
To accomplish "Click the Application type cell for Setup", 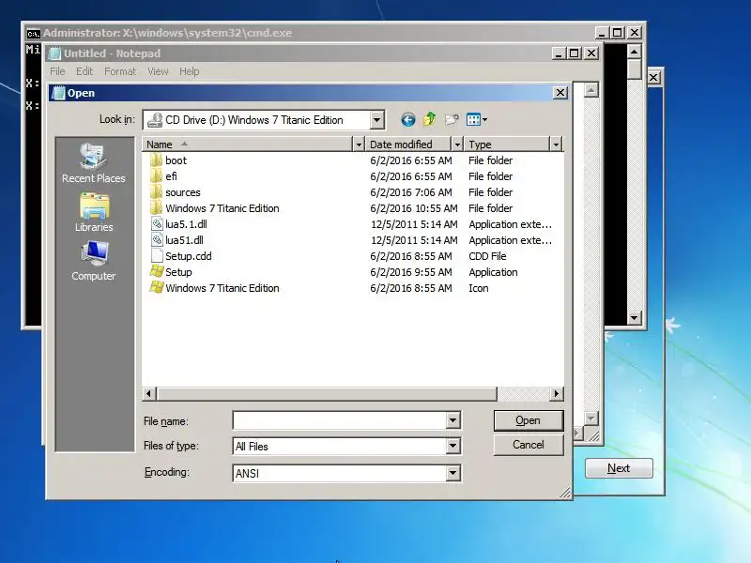I will point(493,272).
